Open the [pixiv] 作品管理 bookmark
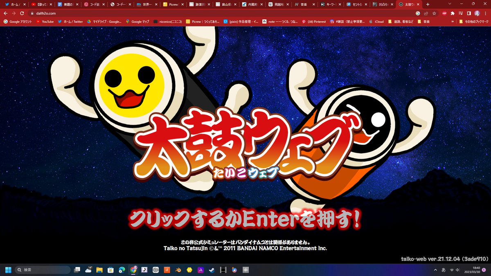Viewport: 491px width, 276px height. click(241, 21)
